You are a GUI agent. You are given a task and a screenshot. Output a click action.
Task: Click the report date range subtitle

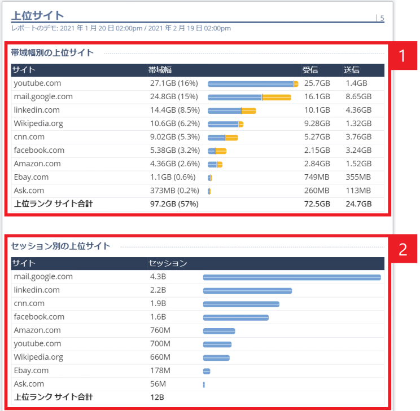pos(121,28)
